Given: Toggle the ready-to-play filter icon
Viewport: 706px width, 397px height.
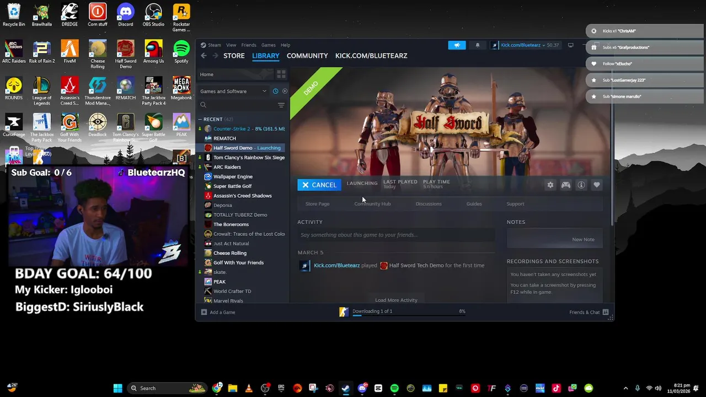Looking at the screenshot, I should [285, 91].
